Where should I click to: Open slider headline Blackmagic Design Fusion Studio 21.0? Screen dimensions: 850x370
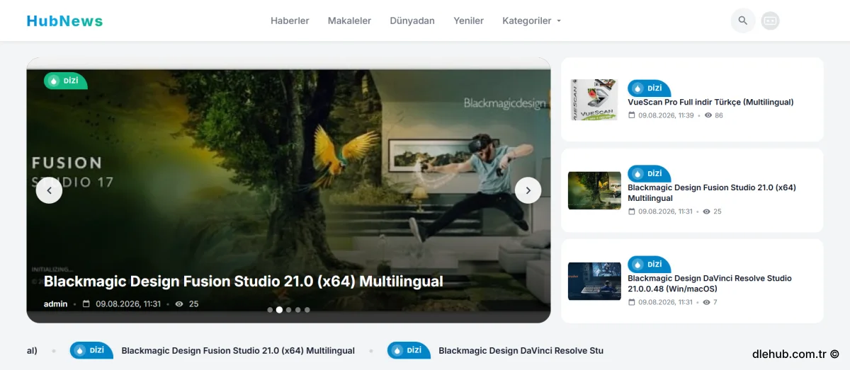pyautogui.click(x=244, y=281)
